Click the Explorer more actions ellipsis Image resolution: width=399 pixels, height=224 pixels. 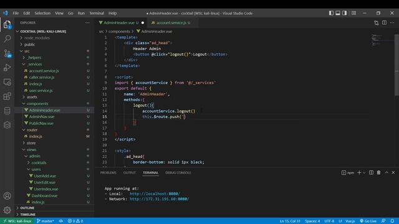(x=87, y=22)
